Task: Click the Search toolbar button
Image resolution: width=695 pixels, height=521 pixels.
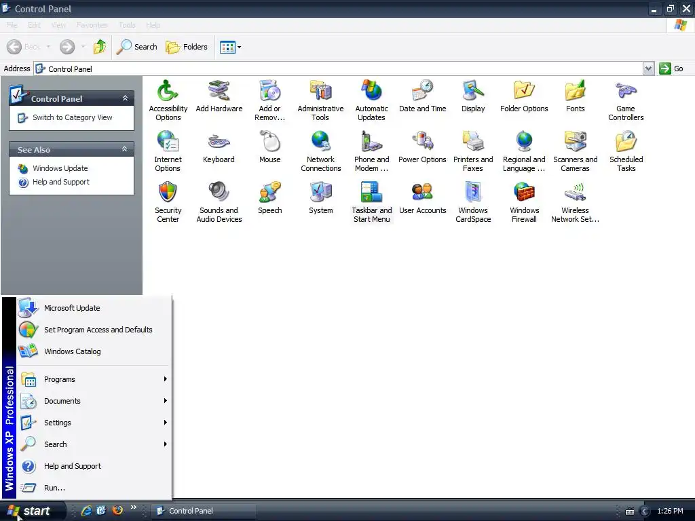Action: click(137, 47)
